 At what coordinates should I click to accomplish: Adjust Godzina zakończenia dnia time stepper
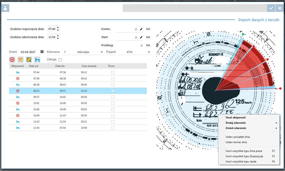click(x=58, y=37)
